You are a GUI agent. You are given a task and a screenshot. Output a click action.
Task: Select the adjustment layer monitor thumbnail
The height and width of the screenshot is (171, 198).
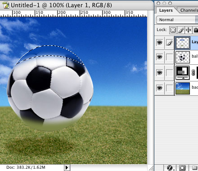pyautogui.click(x=183, y=72)
